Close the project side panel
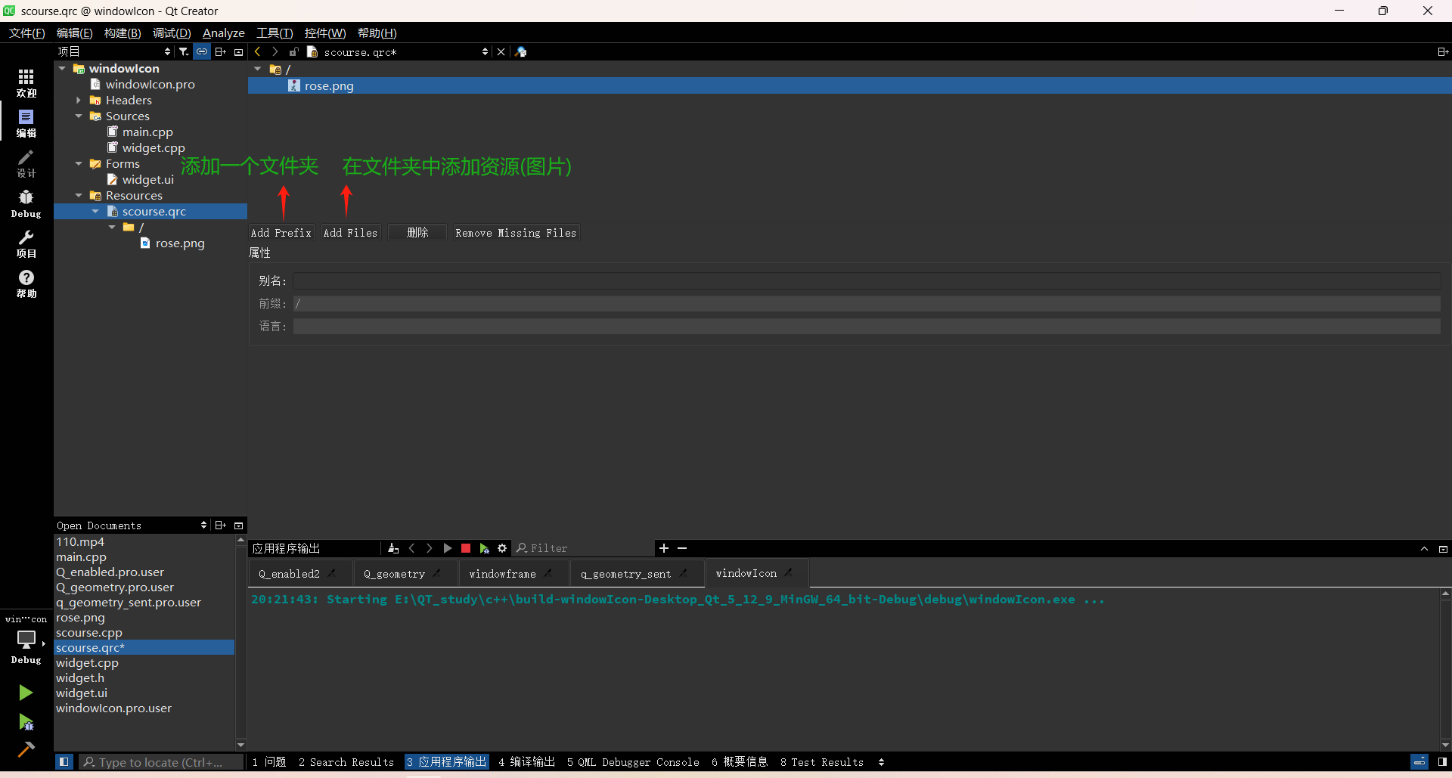This screenshot has width=1452, height=778. pyautogui.click(x=239, y=52)
